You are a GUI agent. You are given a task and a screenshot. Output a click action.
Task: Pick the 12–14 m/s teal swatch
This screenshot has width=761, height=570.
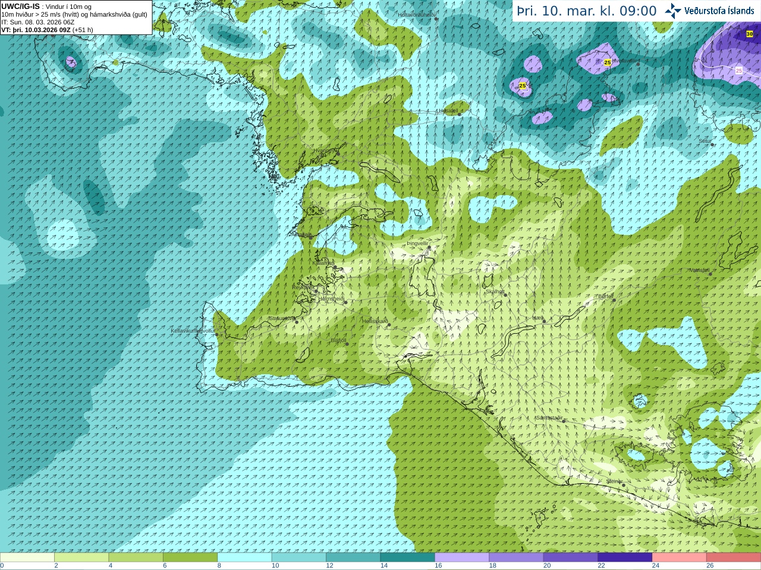tap(353, 558)
